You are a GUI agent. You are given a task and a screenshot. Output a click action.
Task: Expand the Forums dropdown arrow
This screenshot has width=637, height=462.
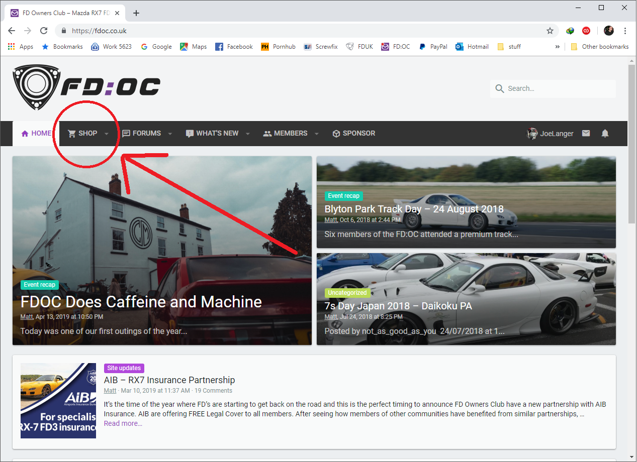tap(170, 134)
